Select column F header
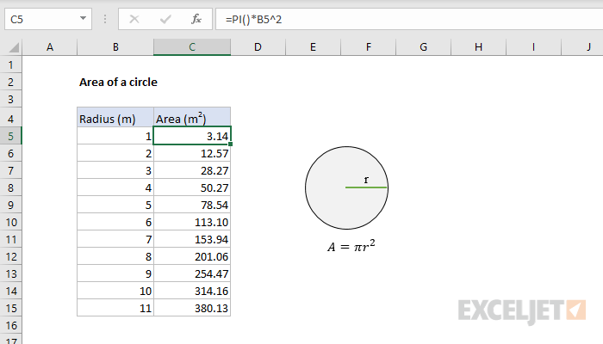 [369, 47]
